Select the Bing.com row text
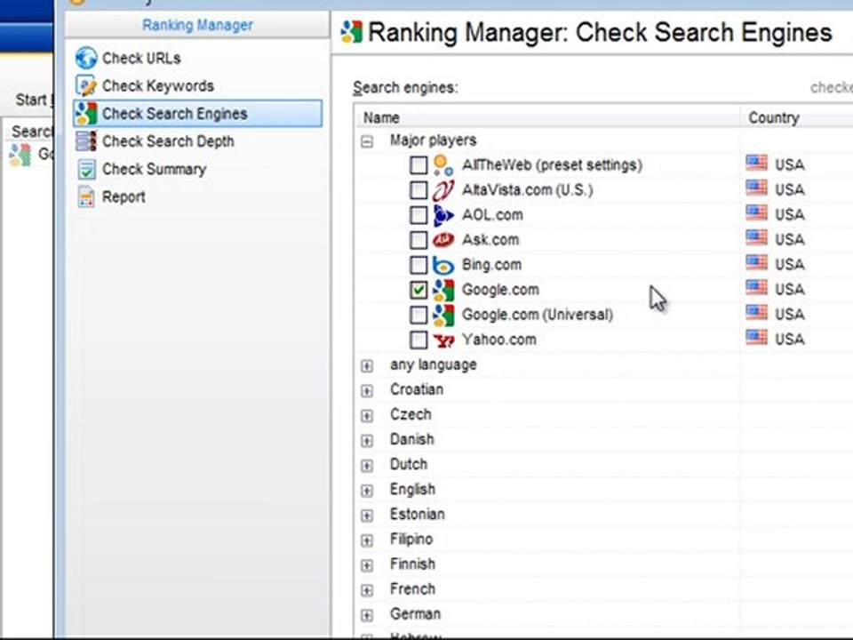 point(491,265)
